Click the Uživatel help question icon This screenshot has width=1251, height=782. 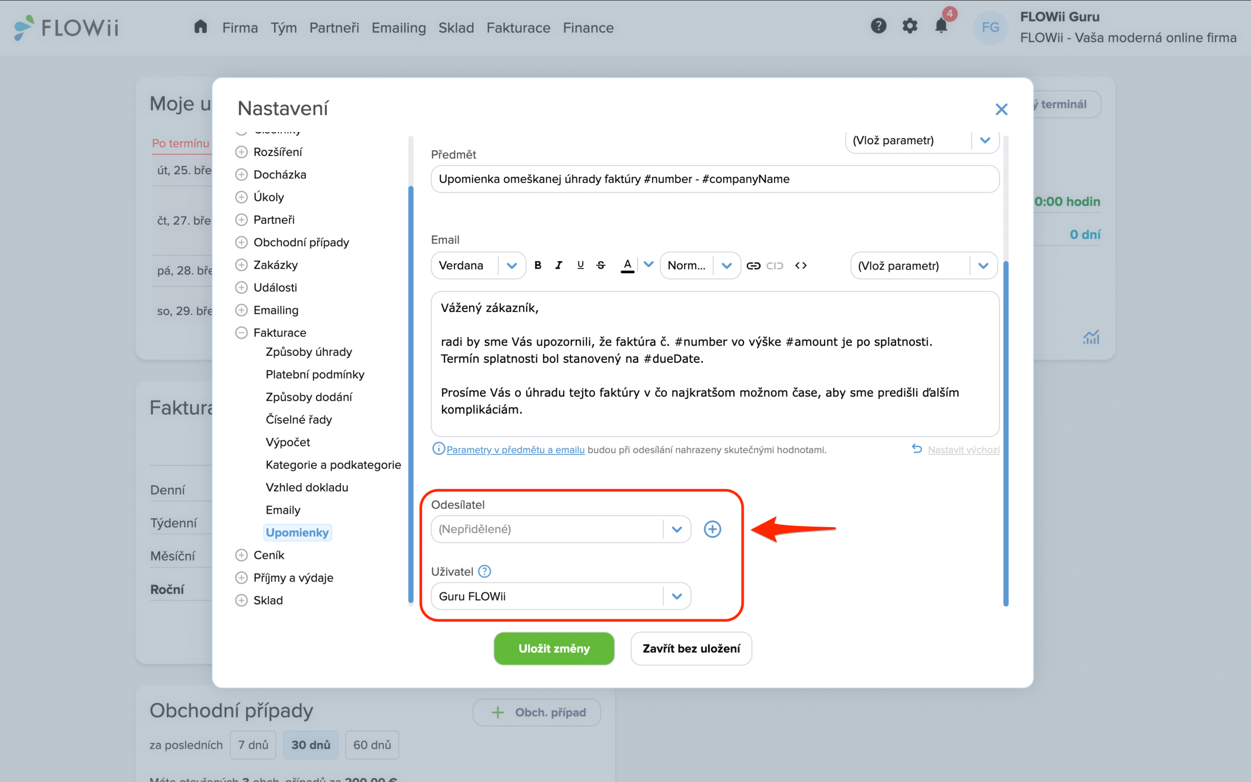click(484, 571)
